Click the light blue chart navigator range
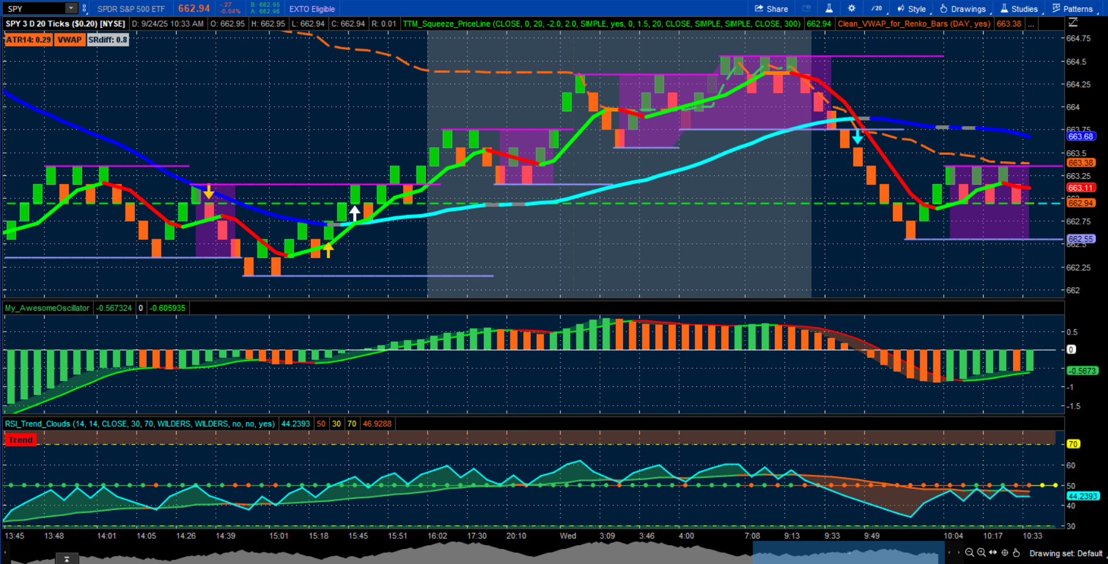Screen dimensions: 1108x564 (845, 553)
